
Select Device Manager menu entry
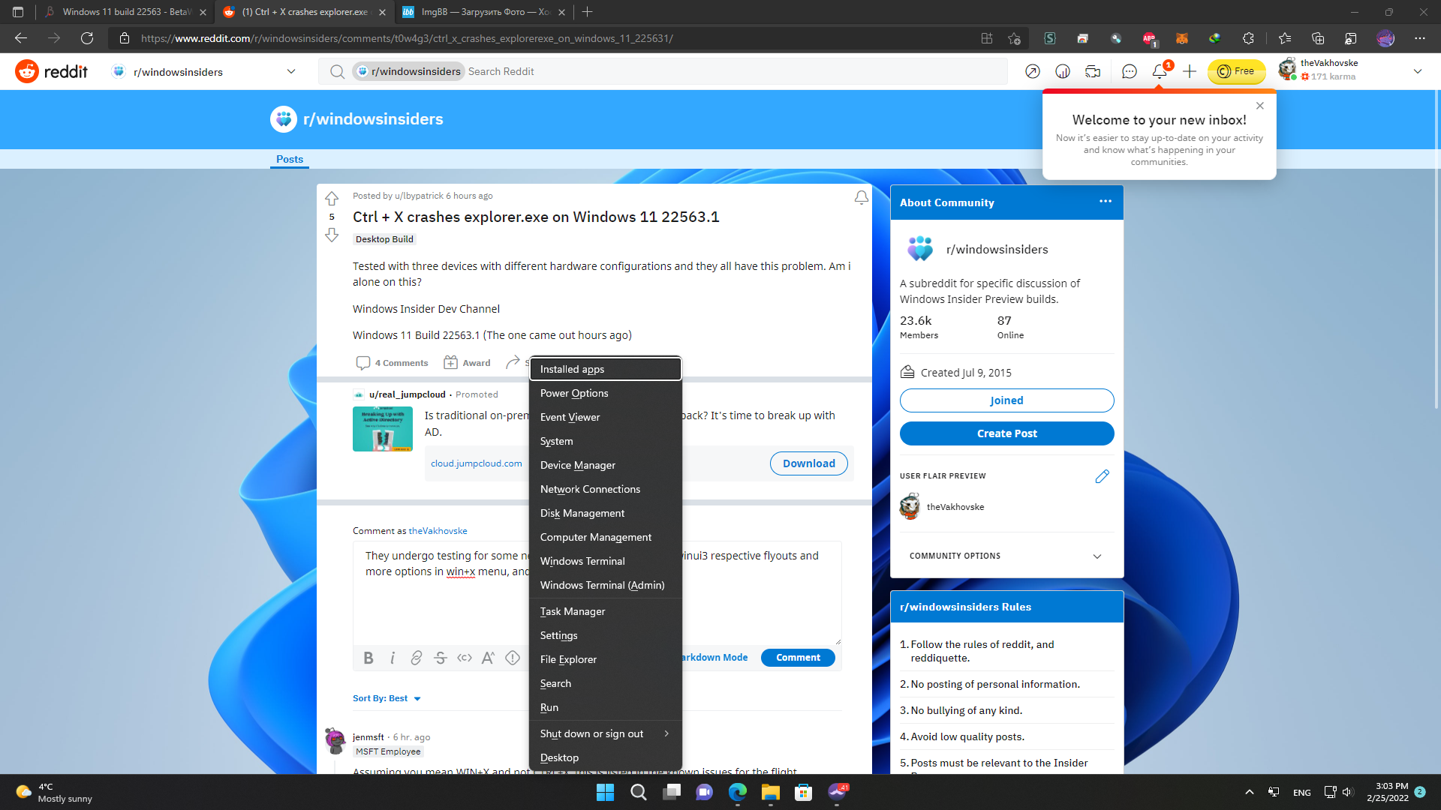(x=605, y=465)
